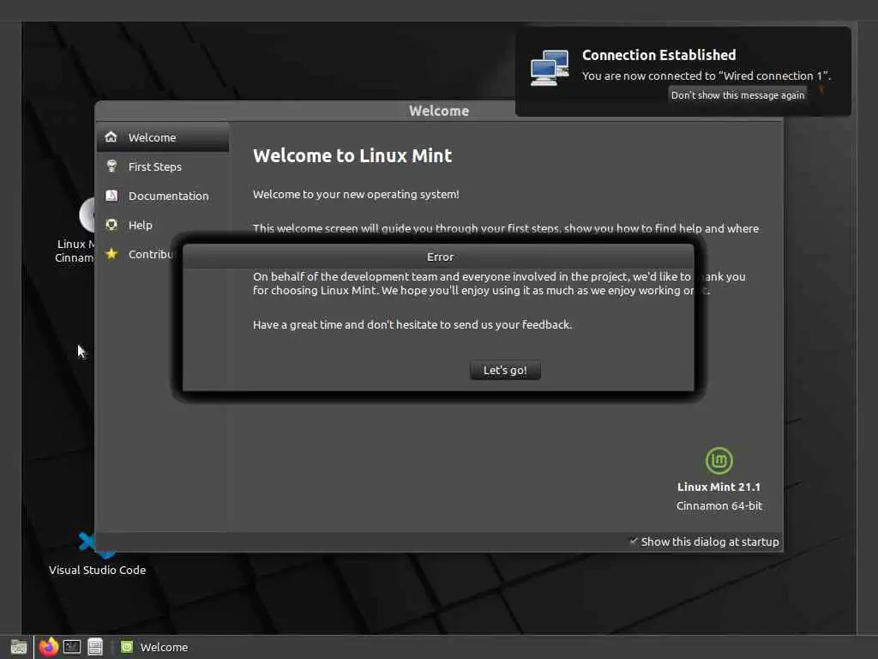Click the Contribute star icon
This screenshot has width=878, height=659.
coord(111,254)
